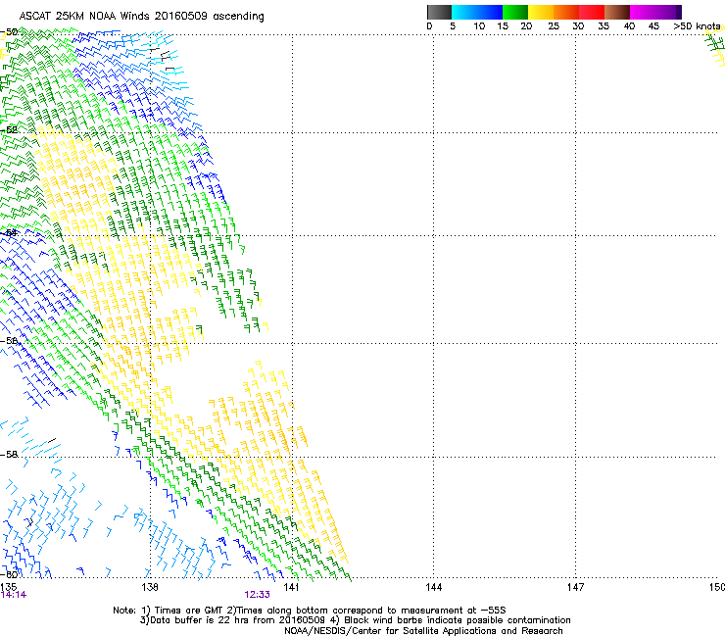Click the "20" label under the color legend
The image size is (725, 637).
coord(526,26)
